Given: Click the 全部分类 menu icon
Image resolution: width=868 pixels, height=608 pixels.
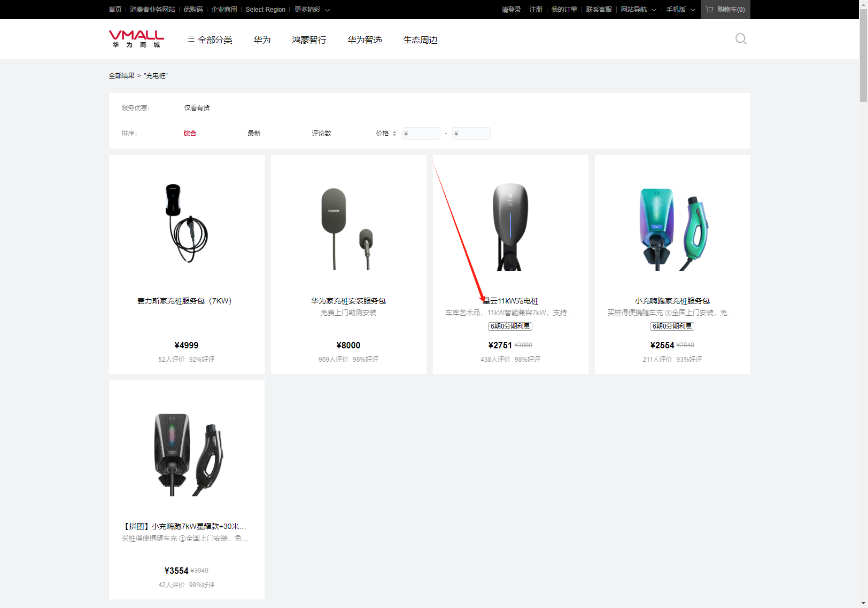Looking at the screenshot, I should point(191,39).
